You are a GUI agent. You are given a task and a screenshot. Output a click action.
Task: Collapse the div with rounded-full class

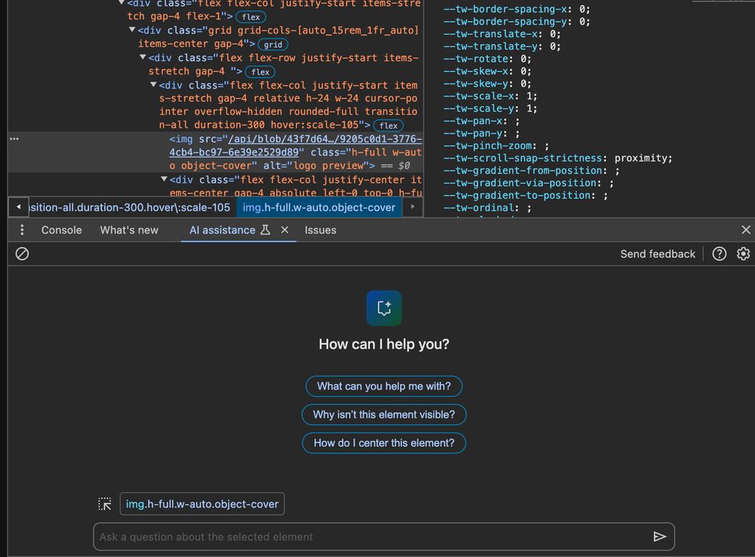153,85
